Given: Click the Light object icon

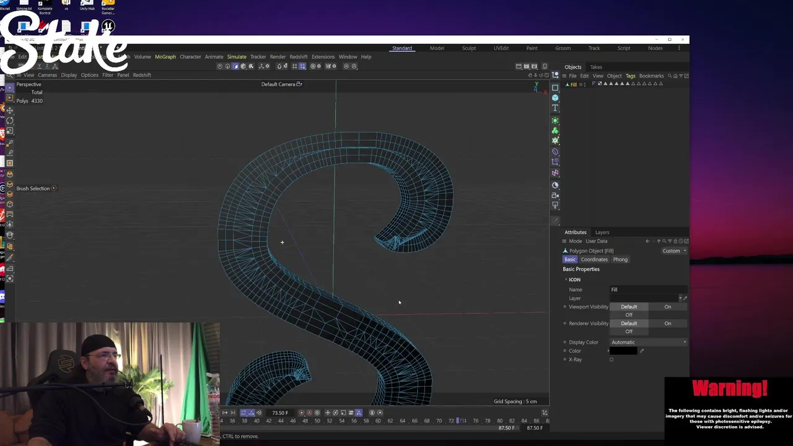Looking at the screenshot, I should (555, 205).
